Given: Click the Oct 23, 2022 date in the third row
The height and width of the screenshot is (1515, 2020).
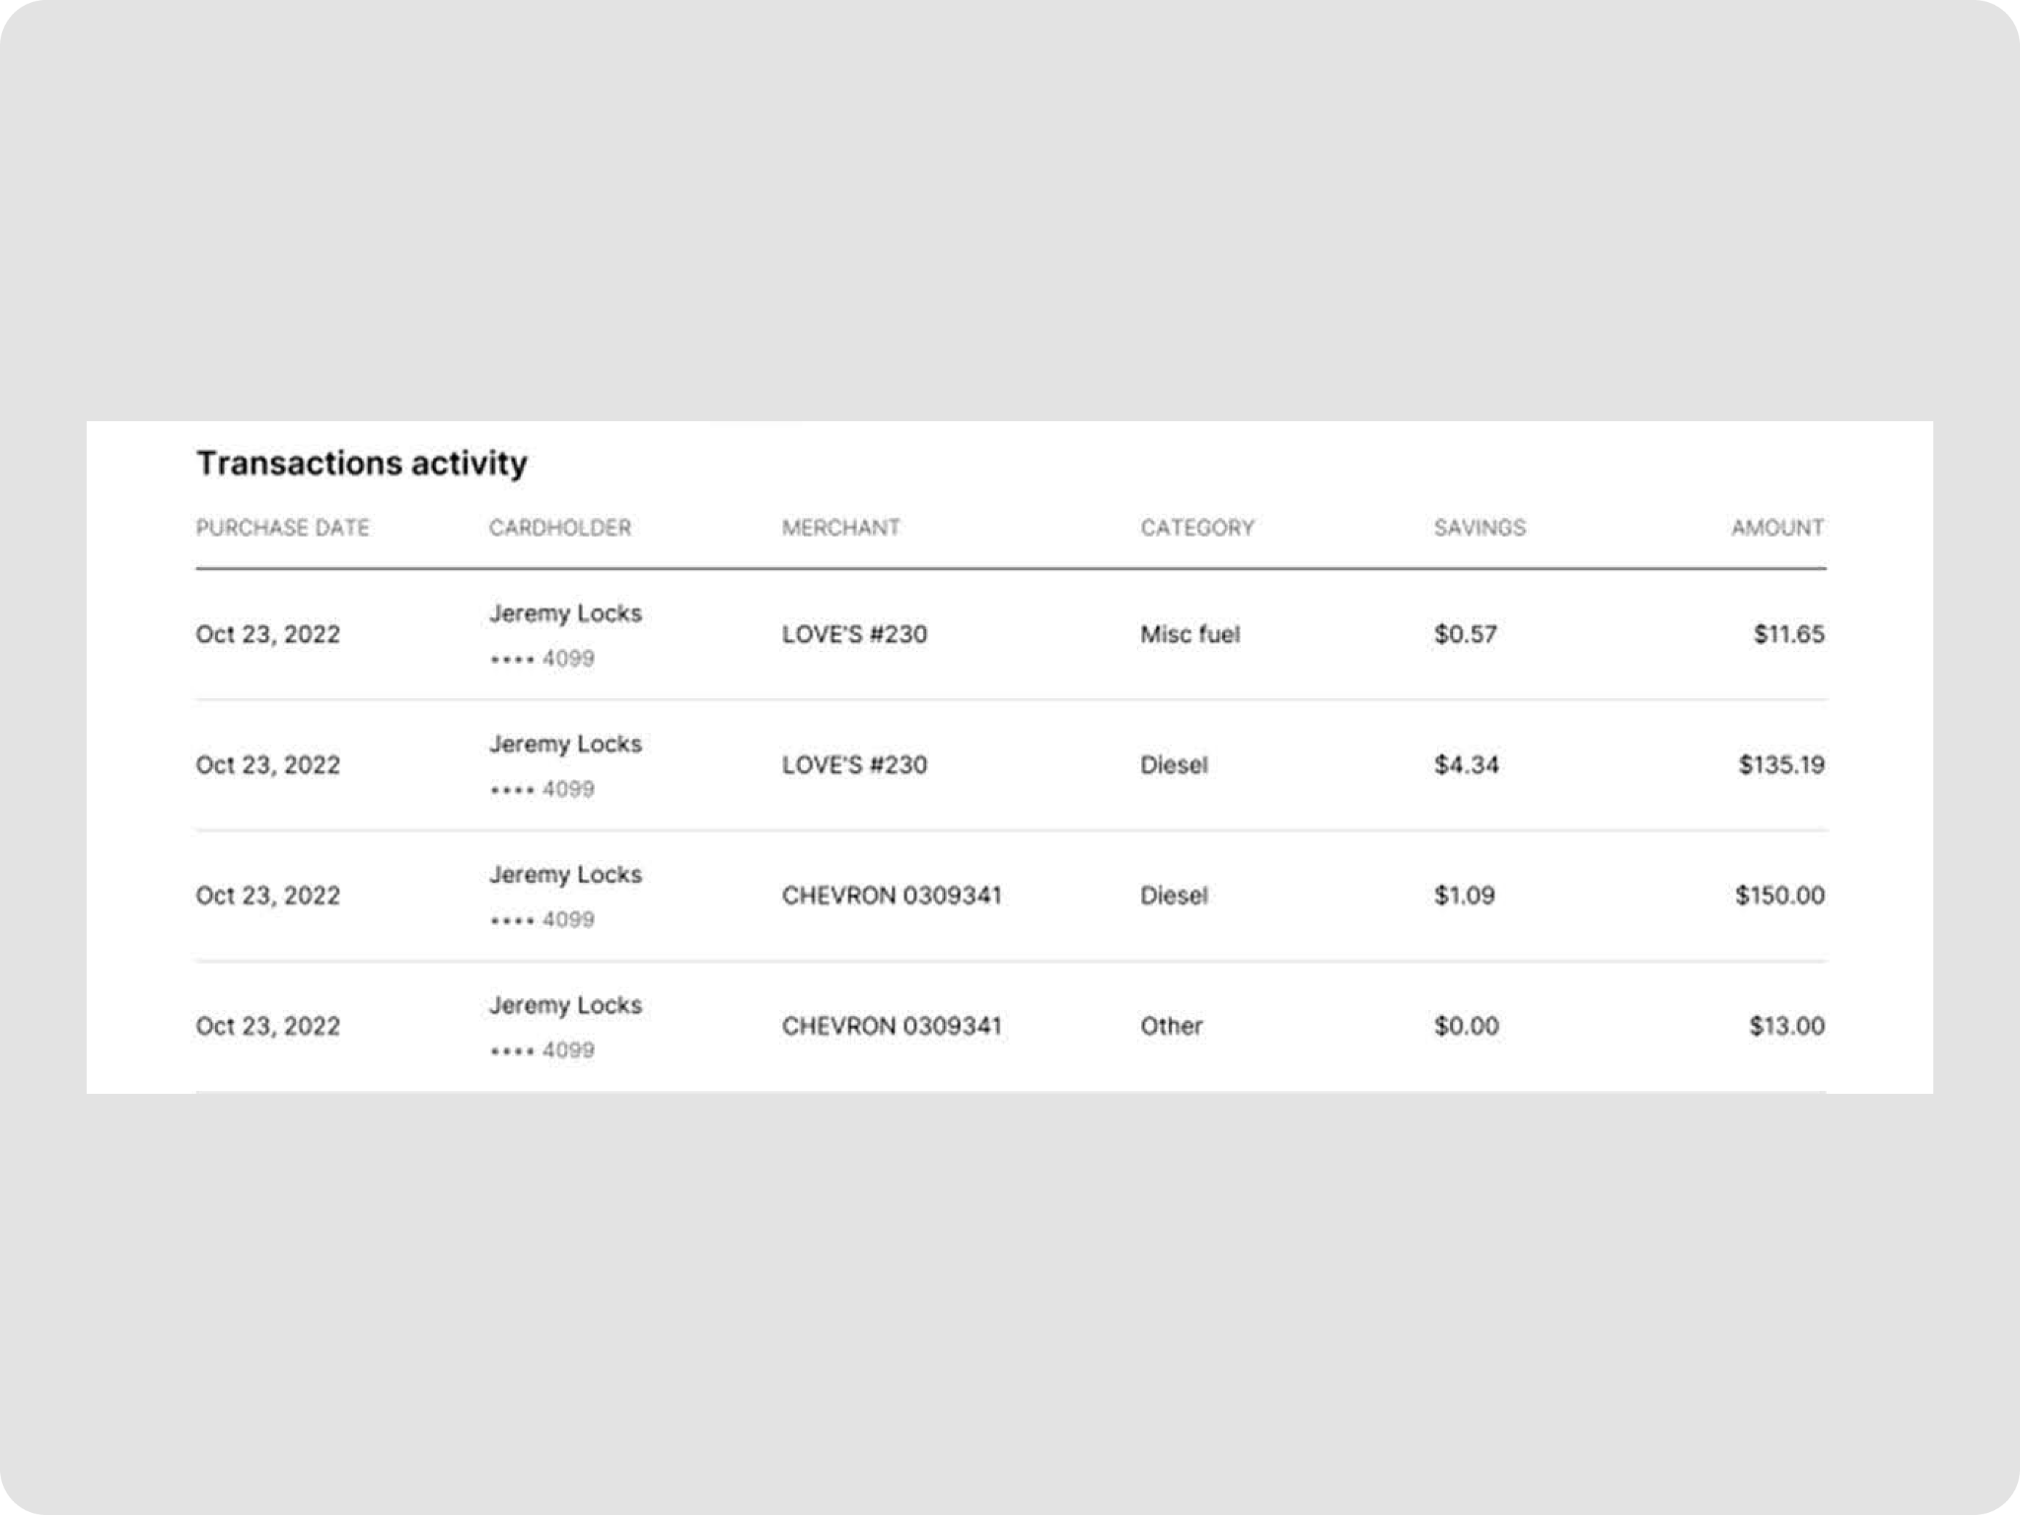Looking at the screenshot, I should click(267, 896).
